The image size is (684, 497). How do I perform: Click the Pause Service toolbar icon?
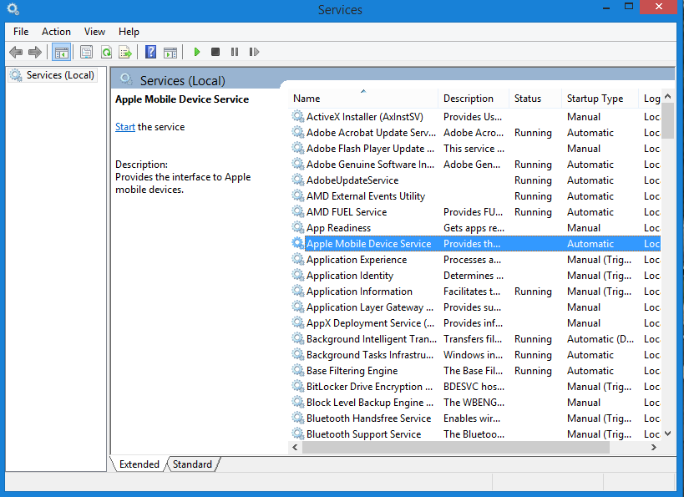click(x=235, y=52)
